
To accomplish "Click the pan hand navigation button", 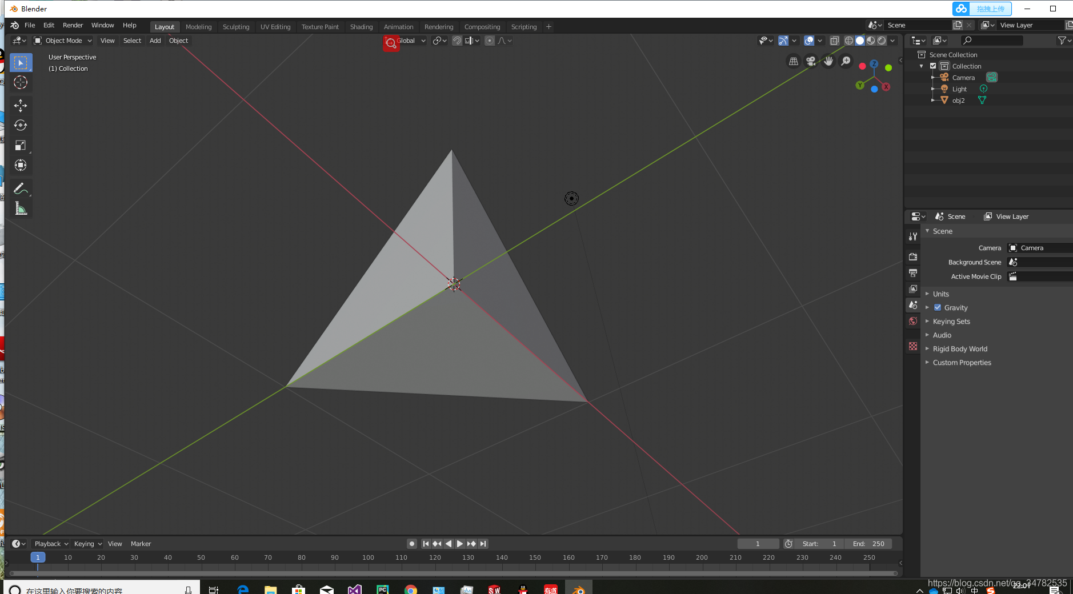I will click(x=828, y=61).
